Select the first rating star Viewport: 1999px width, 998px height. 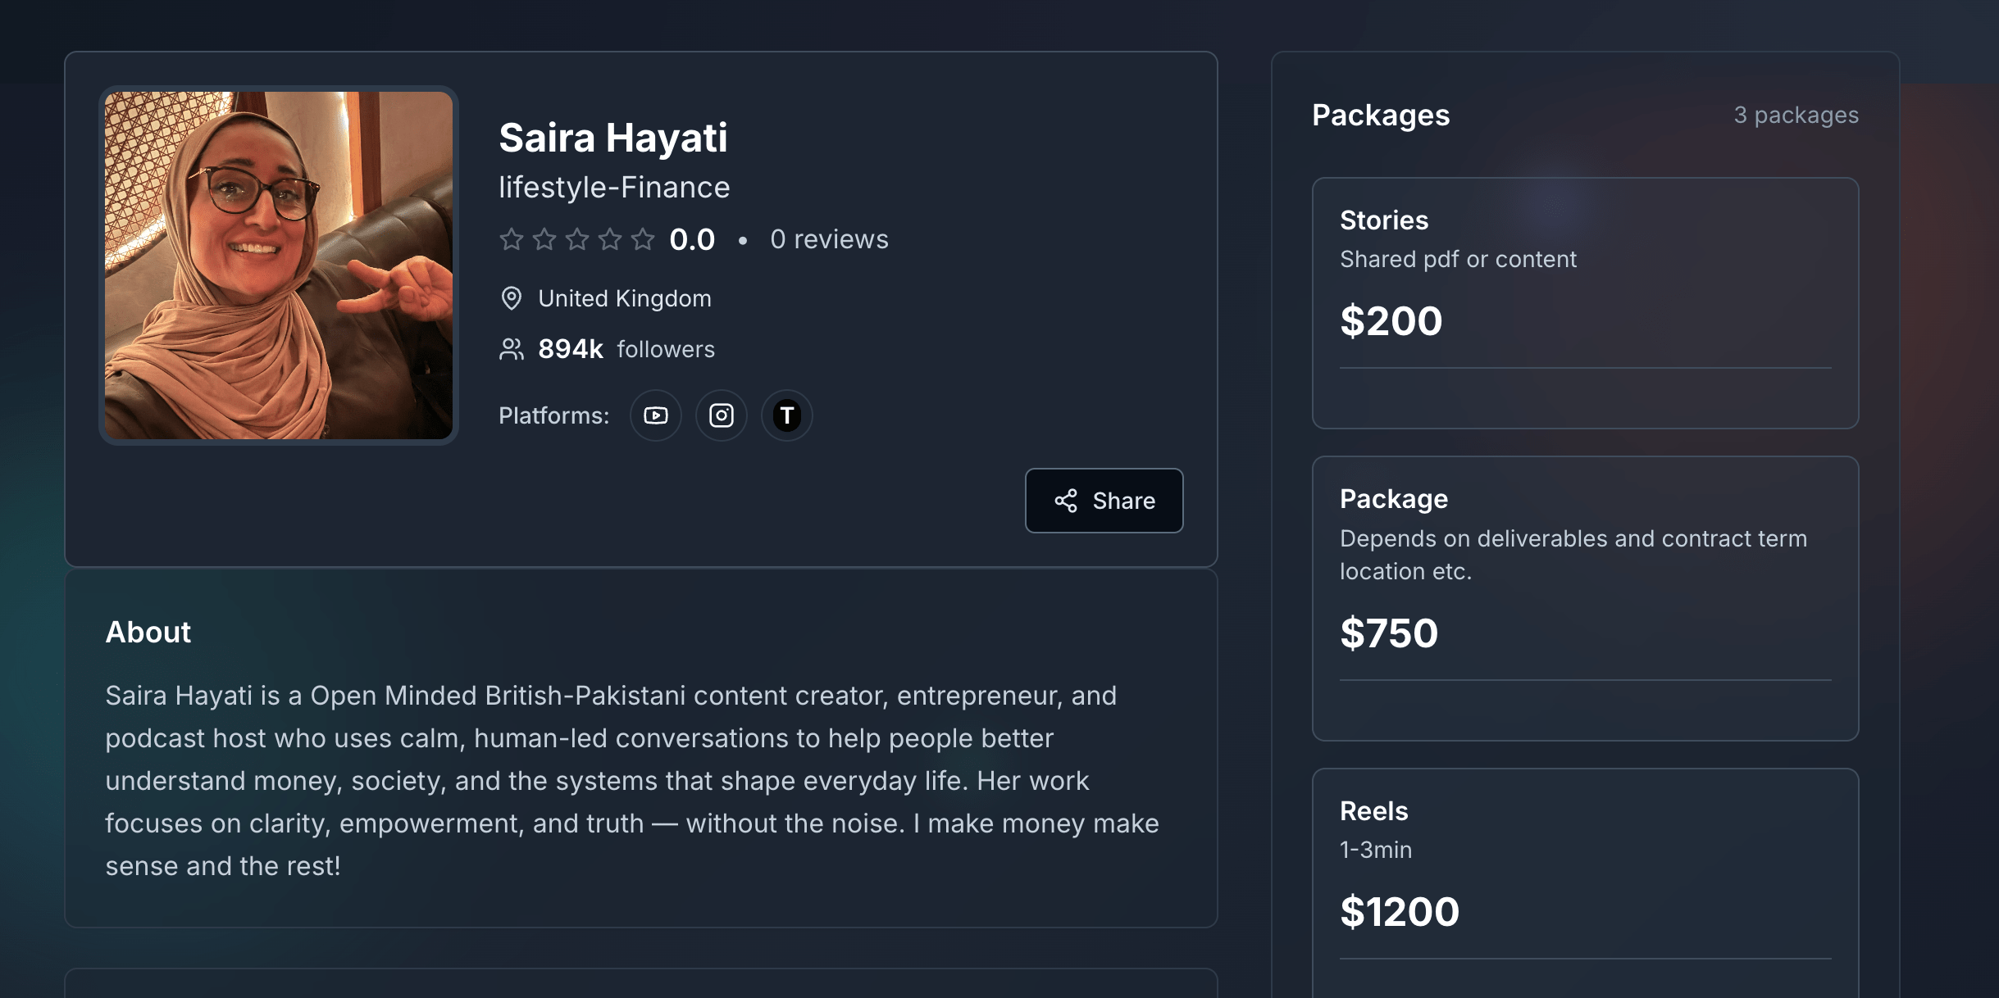point(511,239)
